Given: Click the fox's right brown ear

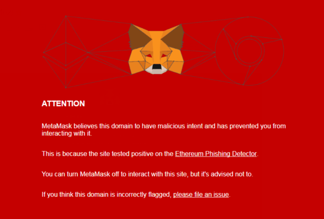Looking at the screenshot, I should coord(174,37).
